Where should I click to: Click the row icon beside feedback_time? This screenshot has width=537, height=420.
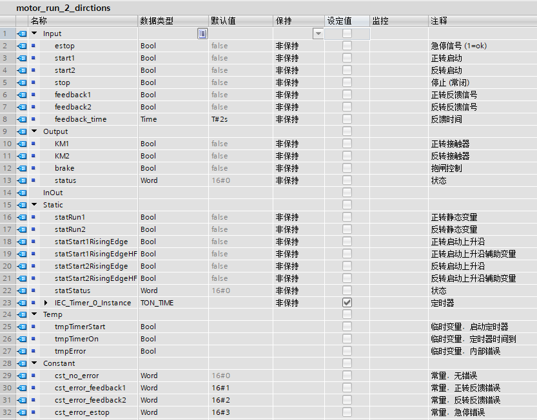22,119
